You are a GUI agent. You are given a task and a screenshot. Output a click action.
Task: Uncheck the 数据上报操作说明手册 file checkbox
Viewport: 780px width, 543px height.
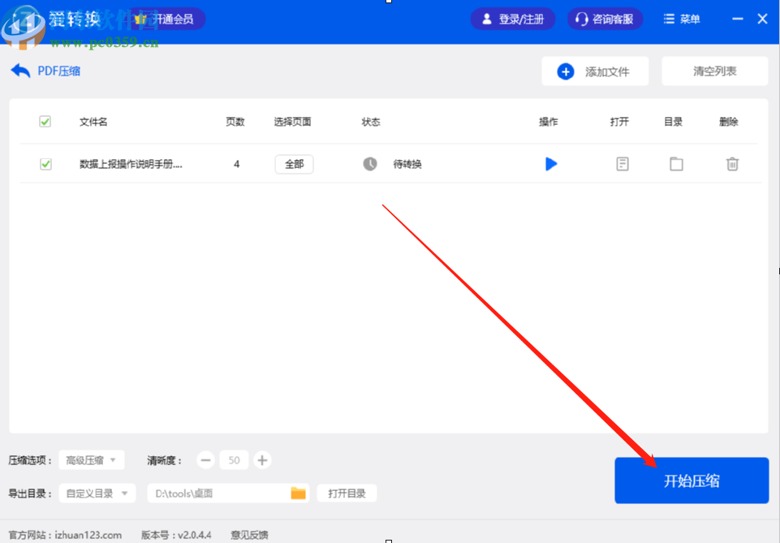point(45,164)
